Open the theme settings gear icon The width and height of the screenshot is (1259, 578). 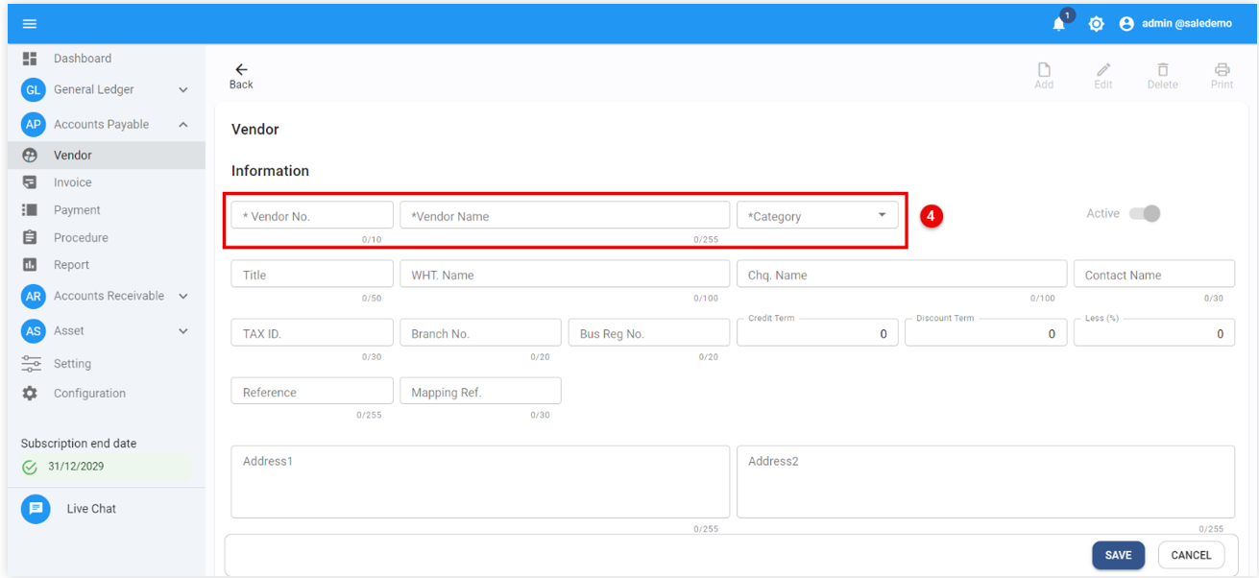click(x=1096, y=24)
